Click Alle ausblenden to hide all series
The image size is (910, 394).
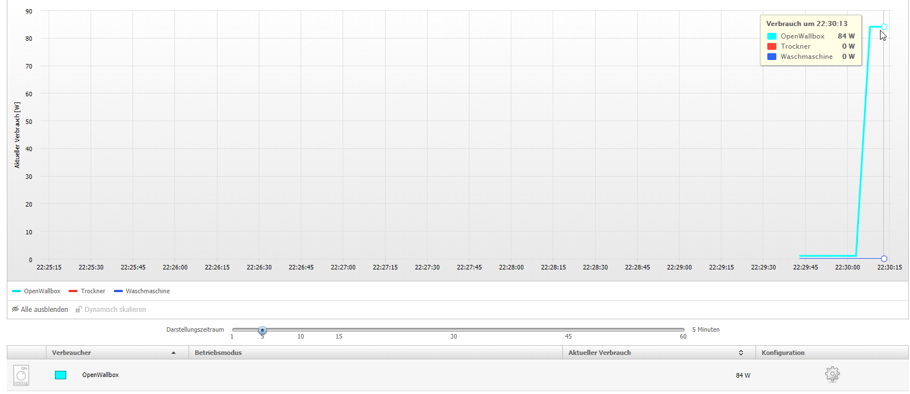click(x=40, y=309)
